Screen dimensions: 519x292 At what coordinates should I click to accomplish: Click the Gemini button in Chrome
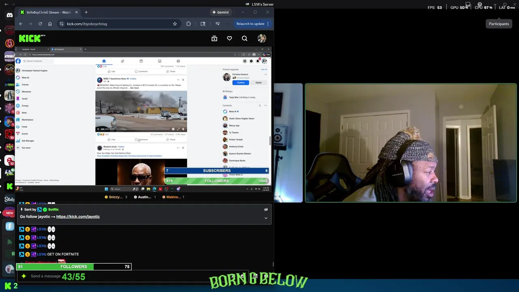[220, 12]
